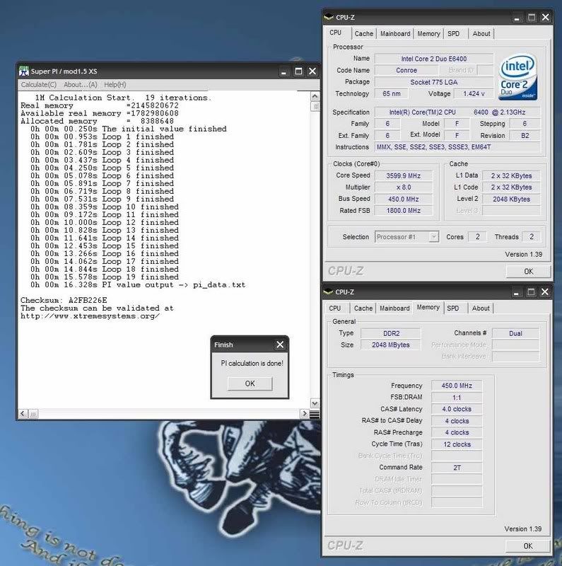Click the Checksum: A2FB226E line
Screen dimensions: 562x566
coord(64,300)
